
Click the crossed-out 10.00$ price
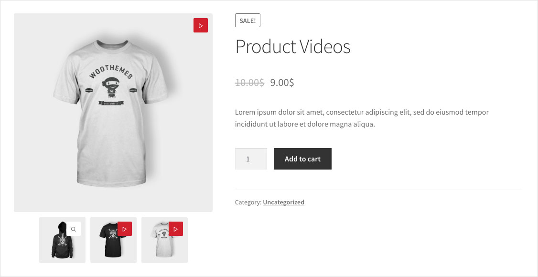[249, 83]
